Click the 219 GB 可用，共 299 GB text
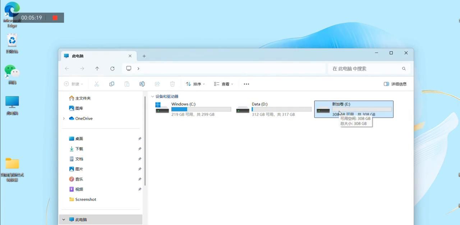 pos(193,115)
